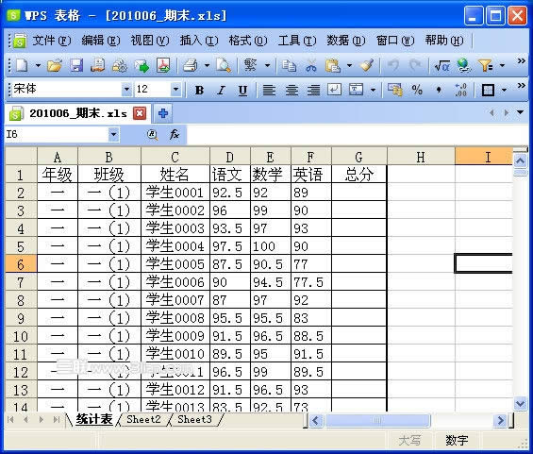The width and height of the screenshot is (533, 454).
Task: Toggle Italic formatting
Action: coord(222,90)
